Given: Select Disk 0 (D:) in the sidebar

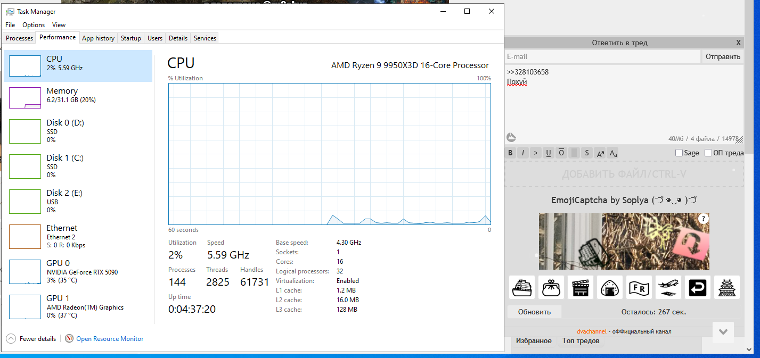Looking at the screenshot, I should 78,131.
